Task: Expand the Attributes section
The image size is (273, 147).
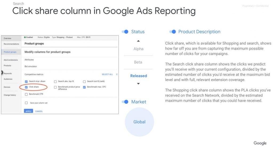Action: 29,60
